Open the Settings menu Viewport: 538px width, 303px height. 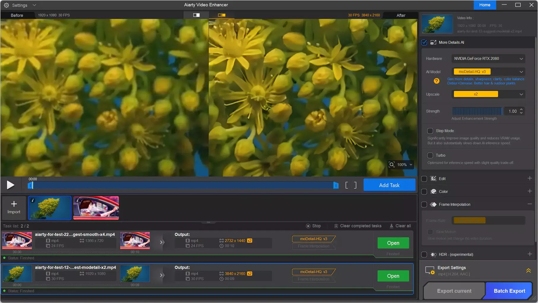pyautogui.click(x=20, y=5)
